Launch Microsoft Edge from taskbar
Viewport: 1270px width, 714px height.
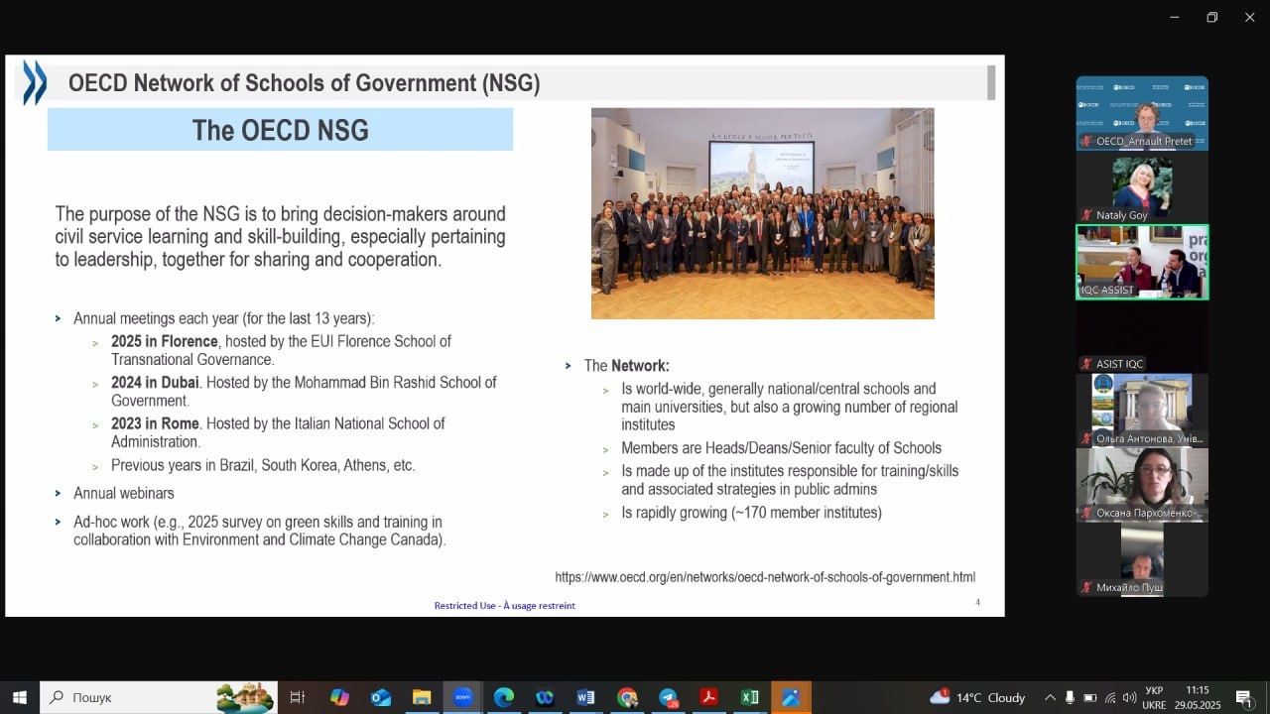(x=504, y=697)
